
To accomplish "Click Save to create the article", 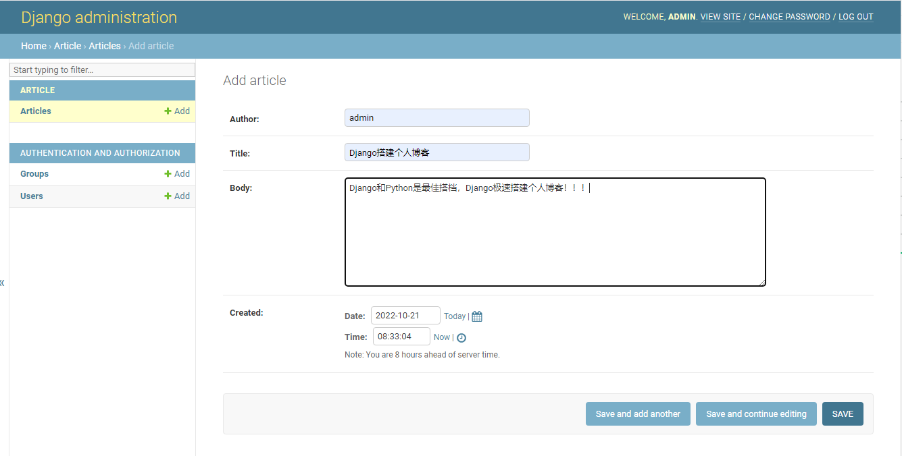I will (x=843, y=414).
